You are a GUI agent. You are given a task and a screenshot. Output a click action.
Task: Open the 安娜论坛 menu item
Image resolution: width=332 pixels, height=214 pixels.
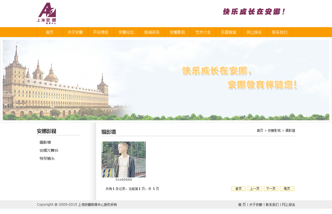[x=126, y=32]
